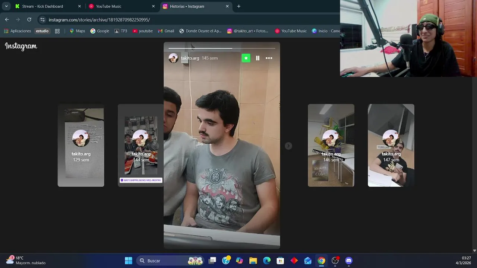
Task: Open the story's three-dot more options menu
Action: pos(269,58)
